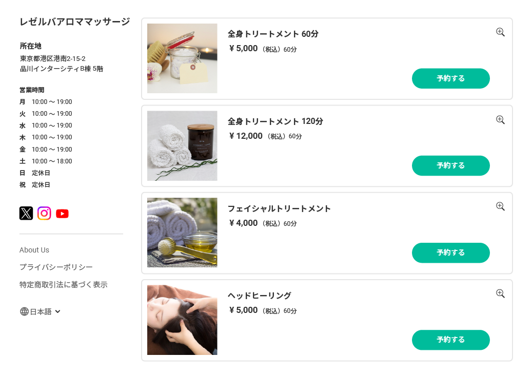Click magnifier icon for 全身トリートメント 60分
The image size is (532, 379).
pyautogui.click(x=500, y=32)
